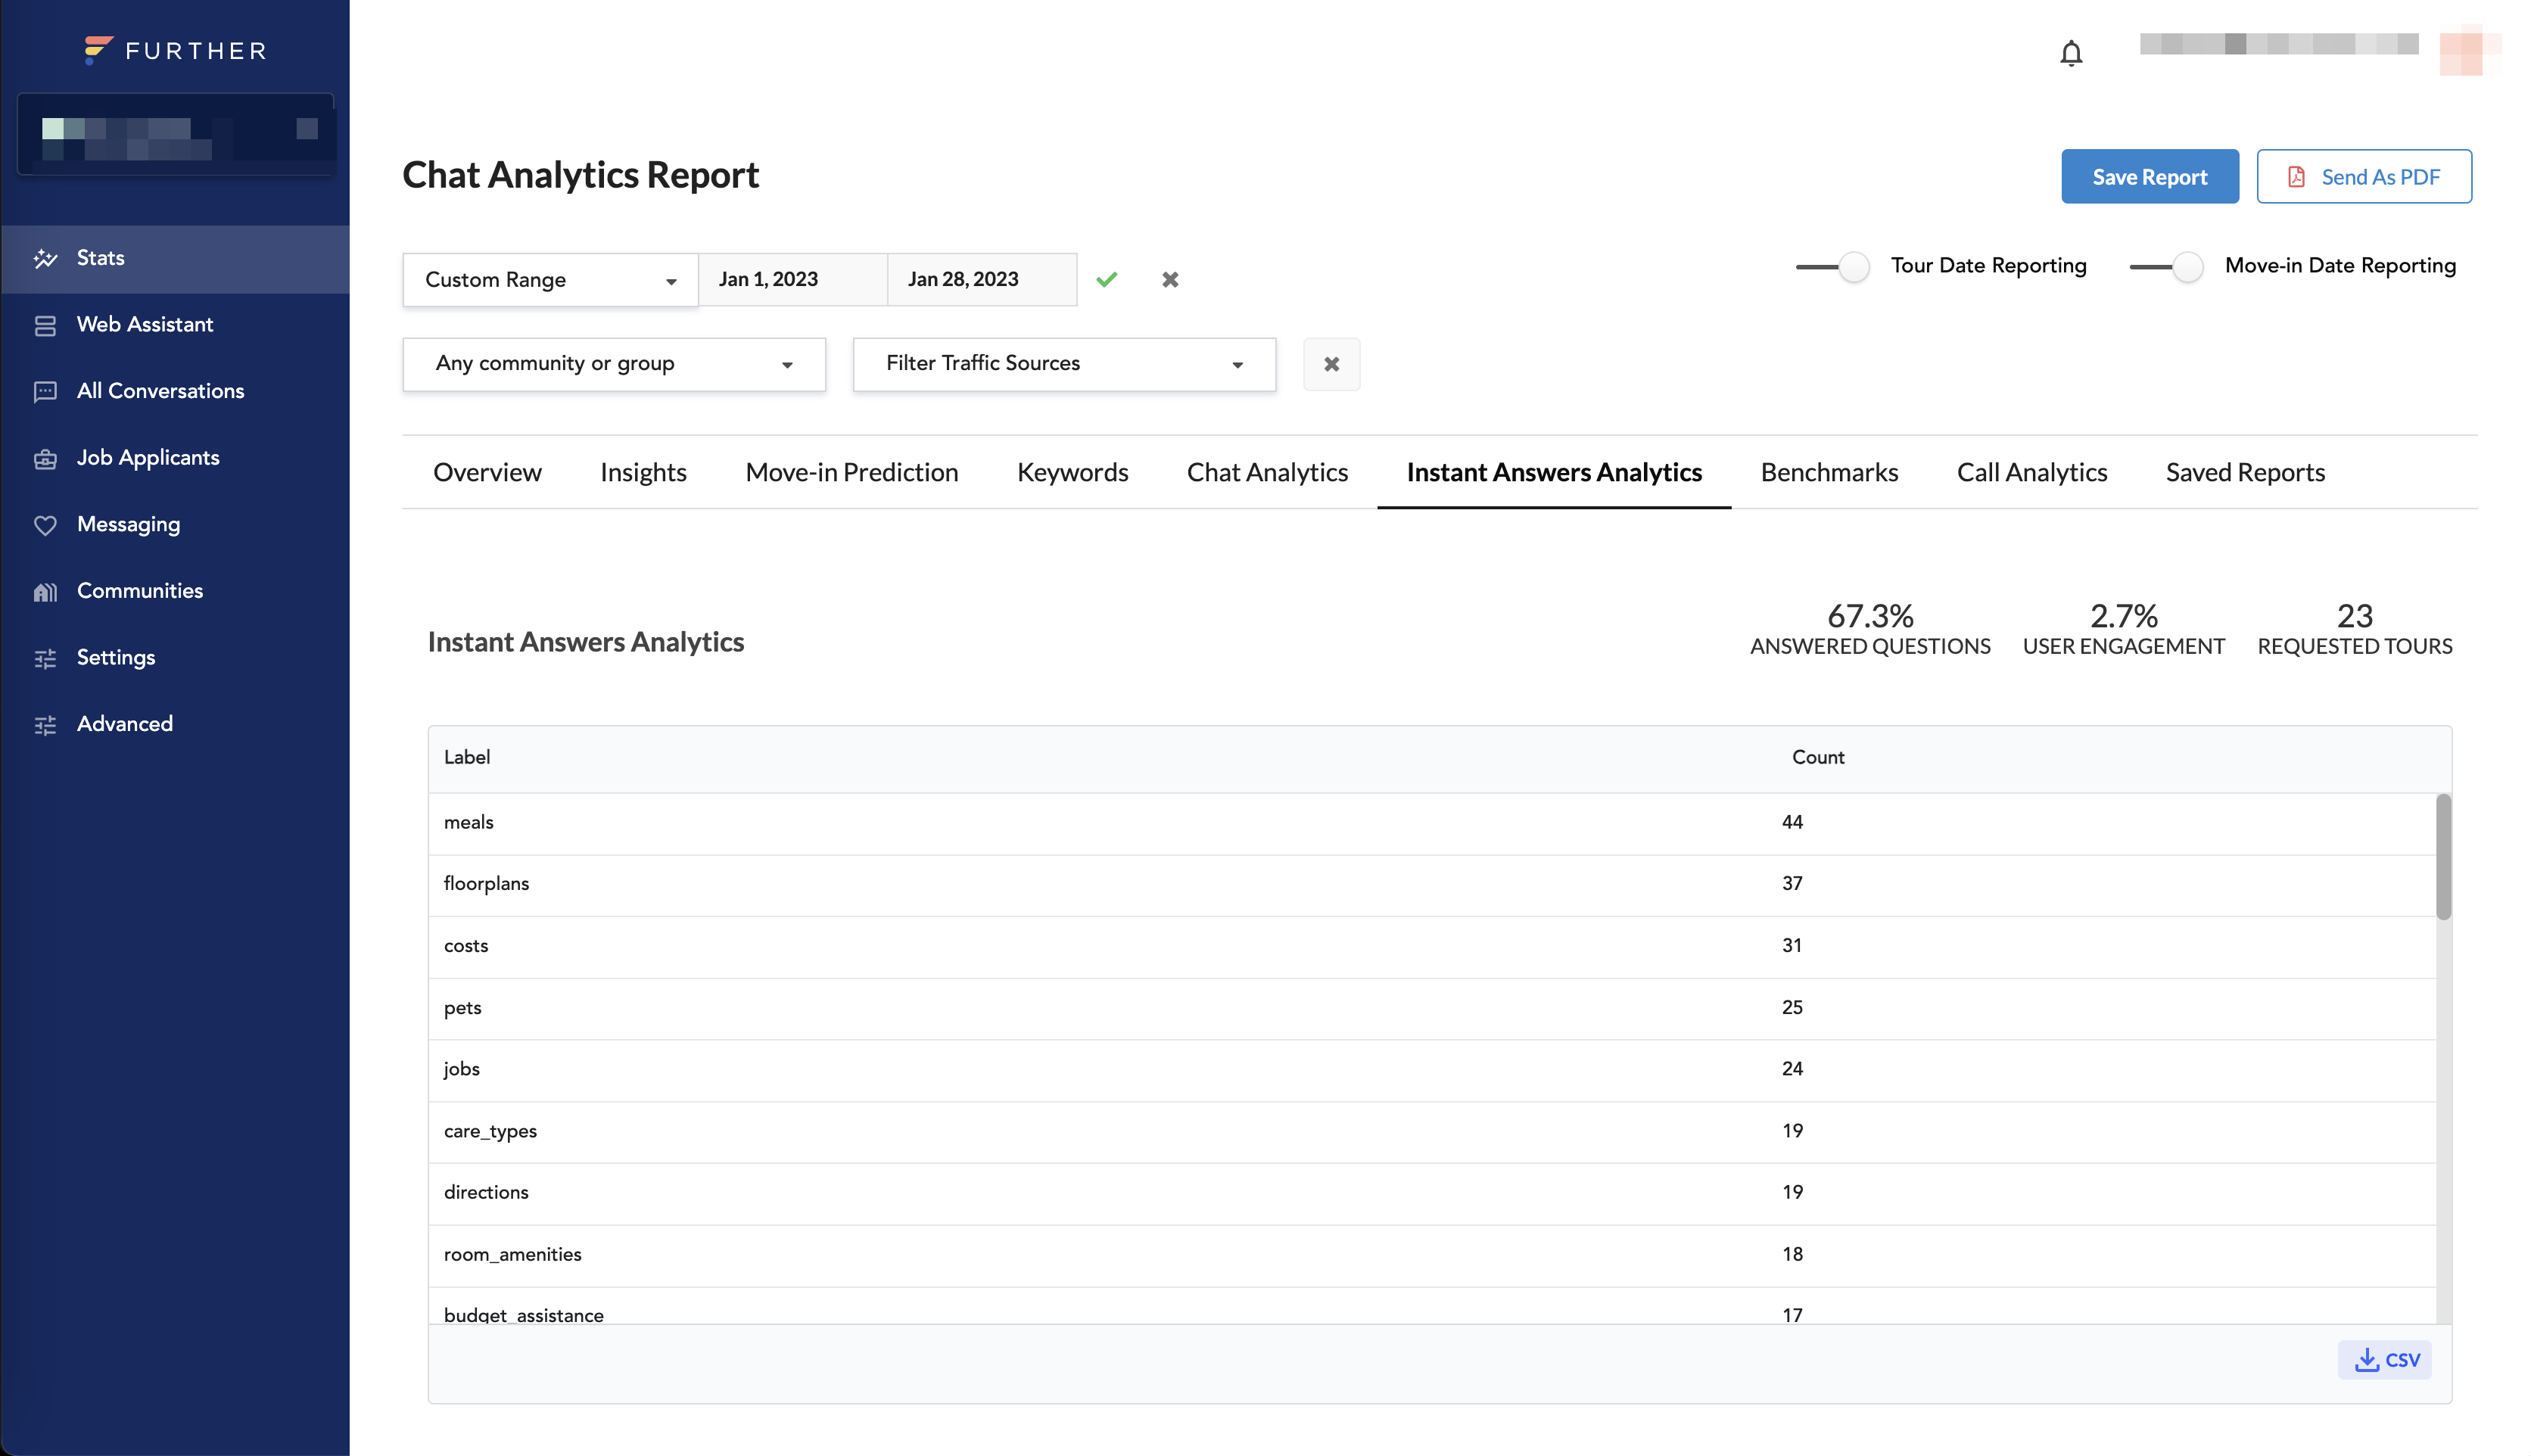Toggle Move-in Date Reporting switch
This screenshot has width=2531, height=1456.
click(x=2166, y=267)
